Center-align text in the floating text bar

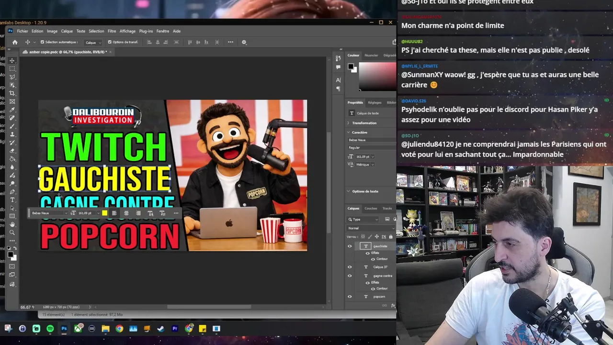click(x=126, y=213)
